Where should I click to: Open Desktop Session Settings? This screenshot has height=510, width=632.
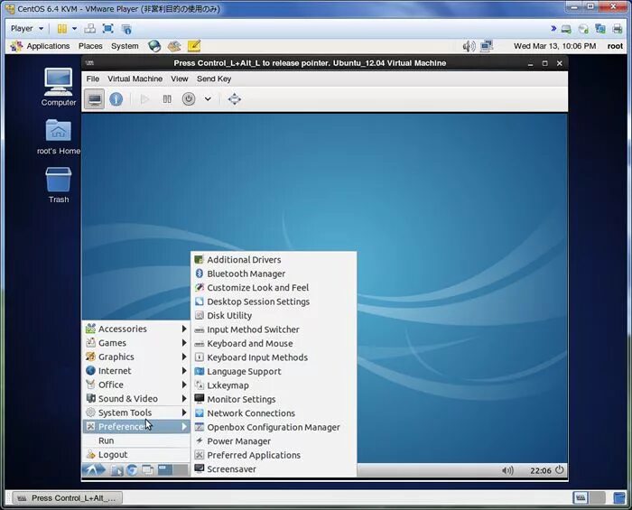coord(274,301)
